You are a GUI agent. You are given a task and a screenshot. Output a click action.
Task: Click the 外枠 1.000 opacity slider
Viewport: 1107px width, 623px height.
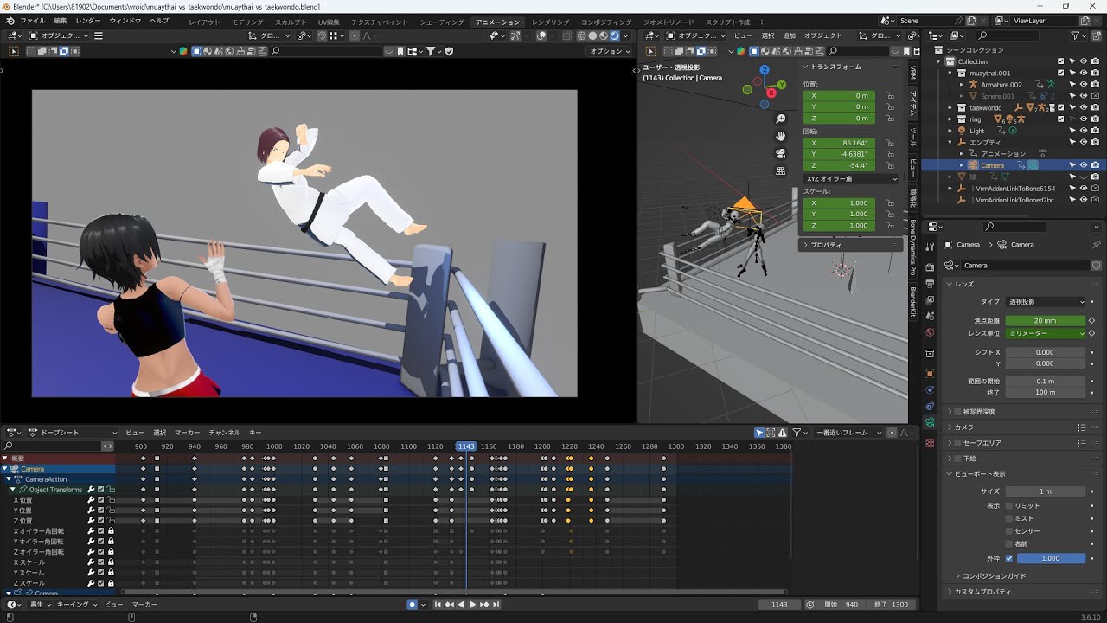[x=1051, y=558]
